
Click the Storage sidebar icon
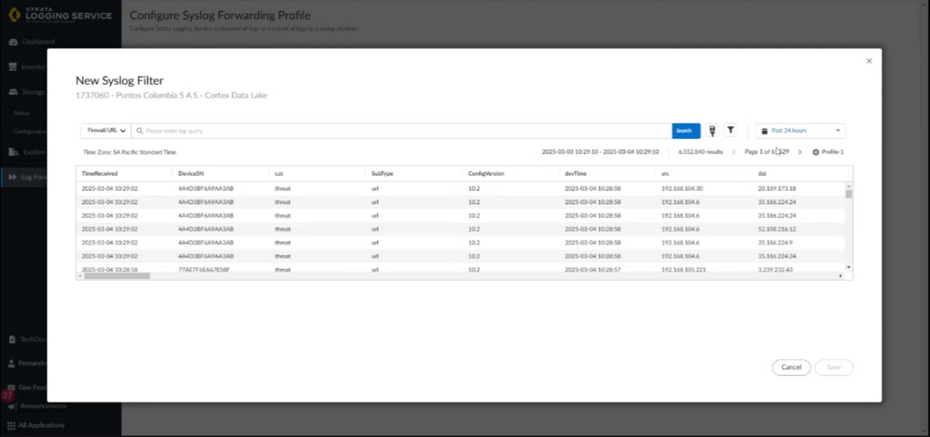(13, 92)
